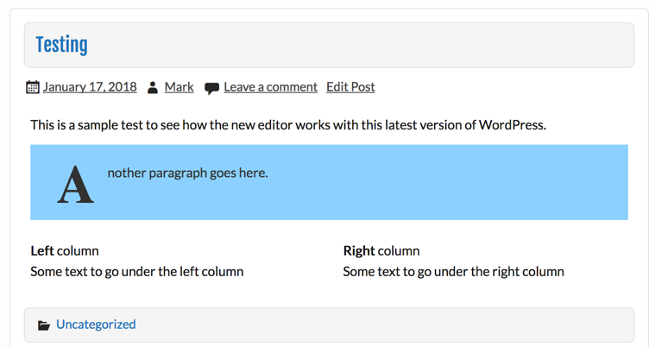Click the bold Left column heading
The width and height of the screenshot is (649, 347).
65,251
